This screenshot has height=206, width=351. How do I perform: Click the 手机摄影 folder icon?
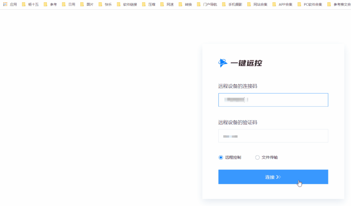pos(223,4)
